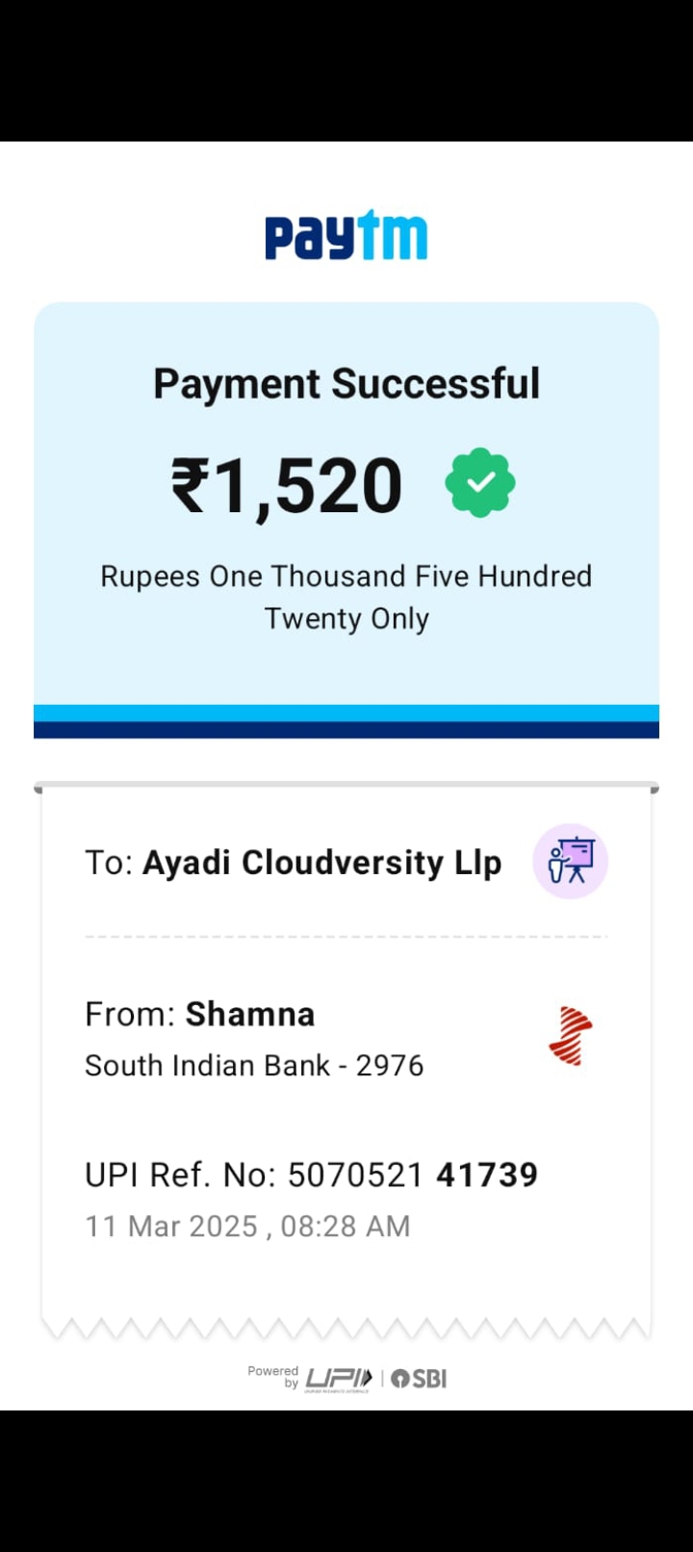Image resolution: width=693 pixels, height=1552 pixels.
Task: Open payee Ayadi Cloudversity Llp
Action: pos(321,863)
